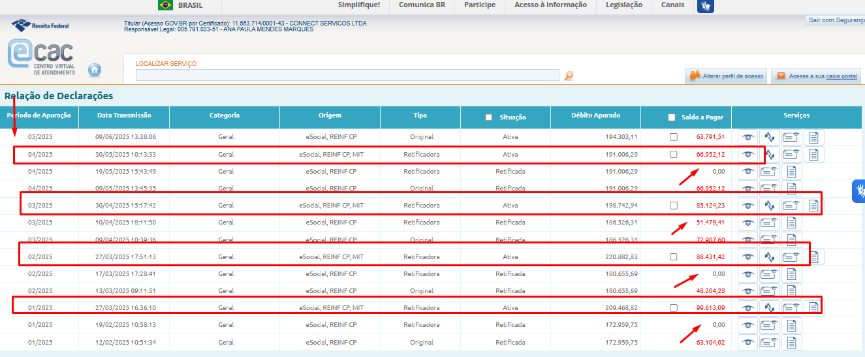865x357 pixels.
Task: Tick the checkbox beside balance 63.791,51
Action: [x=673, y=137]
